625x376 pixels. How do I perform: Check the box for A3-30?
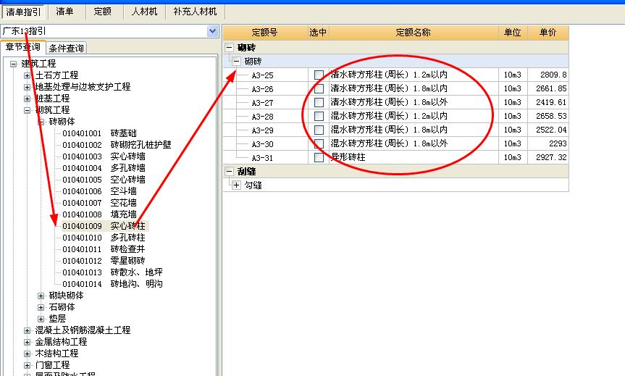point(319,143)
